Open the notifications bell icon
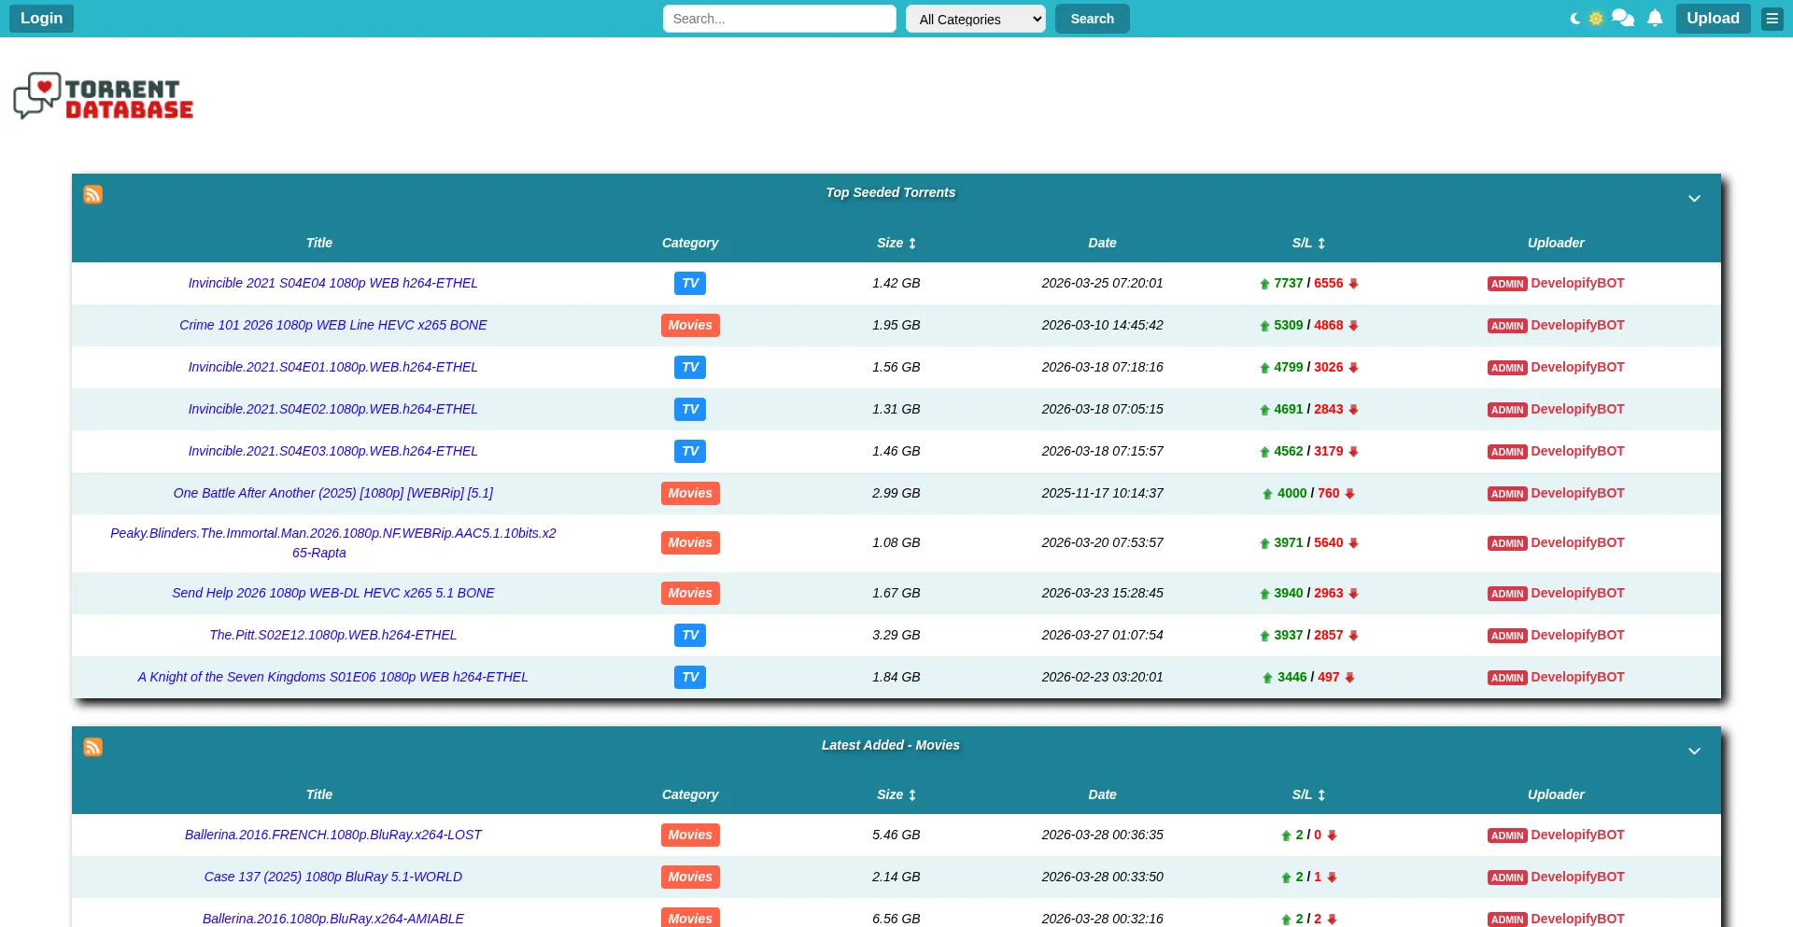Image resolution: width=1793 pixels, height=927 pixels. pos(1655,19)
